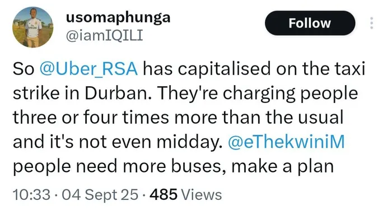The width and height of the screenshot is (392, 210).
Task: Visit the @eThekwiniM mention
Action: coord(286,142)
